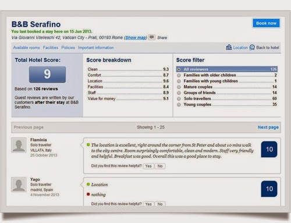Click Flaminia's avatar thumbnail
This screenshot has height=223, width=291.
[x=19, y=145]
